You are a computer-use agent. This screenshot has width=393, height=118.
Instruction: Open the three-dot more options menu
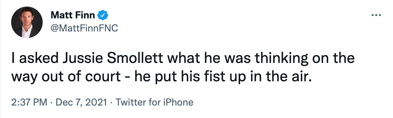tap(376, 15)
